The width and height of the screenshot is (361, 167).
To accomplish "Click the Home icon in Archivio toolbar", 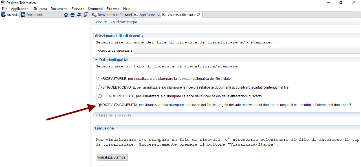I will (66, 15).
